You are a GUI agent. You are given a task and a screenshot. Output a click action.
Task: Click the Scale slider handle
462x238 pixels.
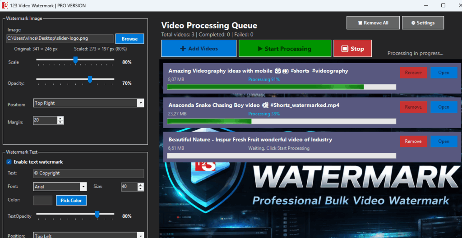[x=75, y=60]
